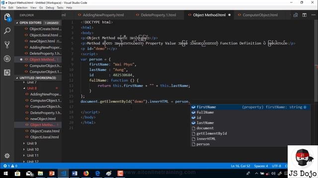
Task: Click the volume icon in system tray
Action: 273,174
